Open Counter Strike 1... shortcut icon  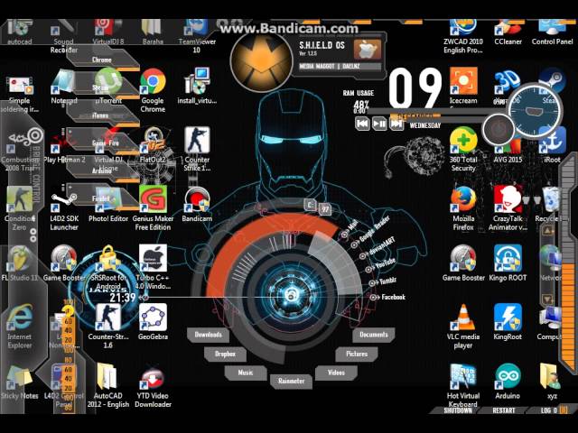tap(197, 141)
